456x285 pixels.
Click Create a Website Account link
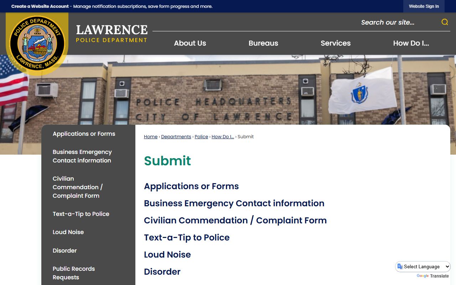point(40,6)
